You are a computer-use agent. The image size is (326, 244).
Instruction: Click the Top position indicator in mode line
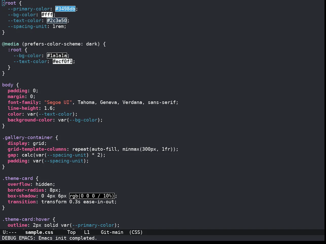click(x=72, y=232)
